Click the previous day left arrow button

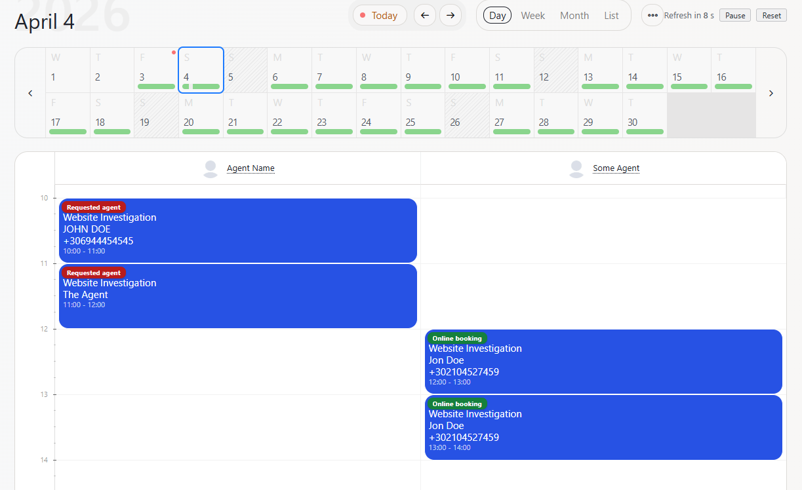425,15
